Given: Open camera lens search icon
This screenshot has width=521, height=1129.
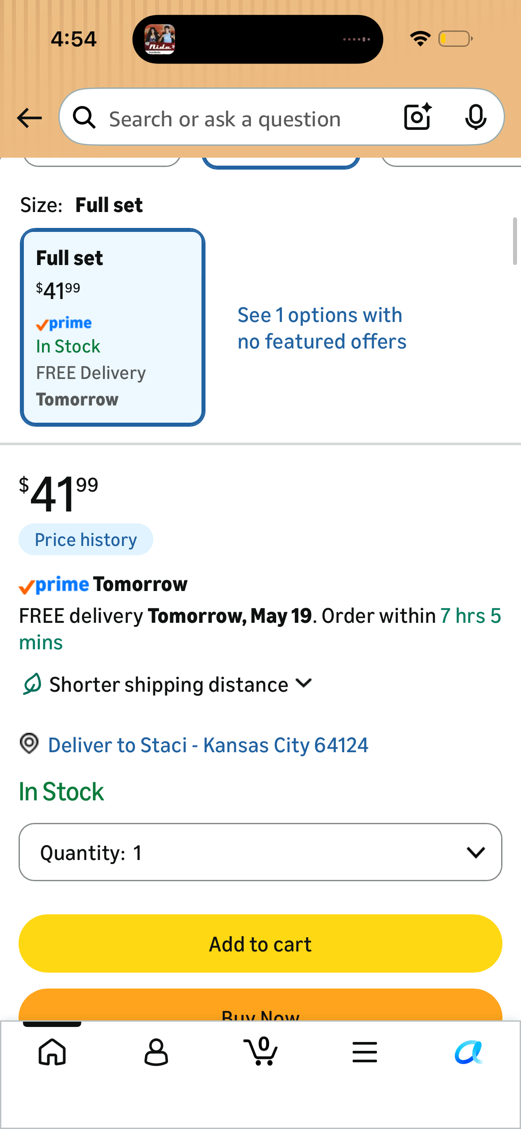Looking at the screenshot, I should (x=418, y=117).
